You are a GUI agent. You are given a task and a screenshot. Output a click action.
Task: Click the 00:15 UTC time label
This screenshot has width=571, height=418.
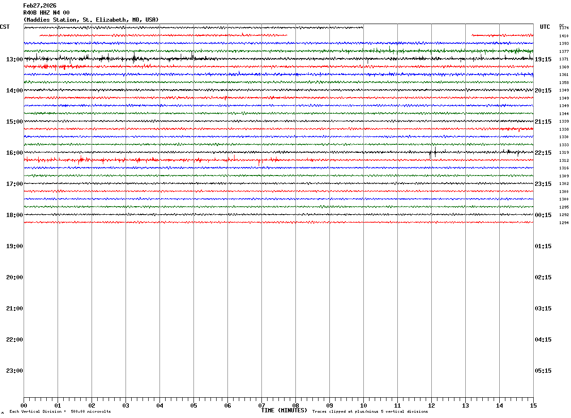pos(543,215)
